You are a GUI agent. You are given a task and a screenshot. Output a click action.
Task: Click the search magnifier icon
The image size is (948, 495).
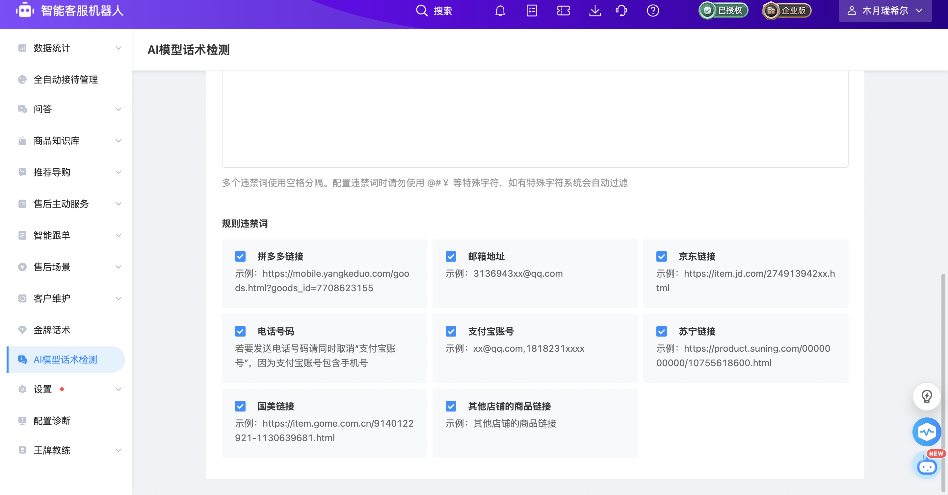click(421, 11)
